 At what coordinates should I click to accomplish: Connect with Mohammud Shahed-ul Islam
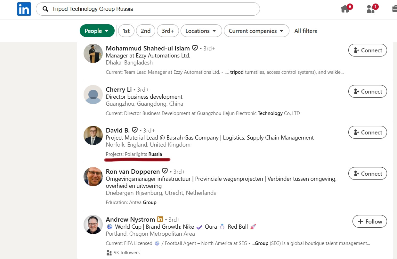pyautogui.click(x=368, y=50)
